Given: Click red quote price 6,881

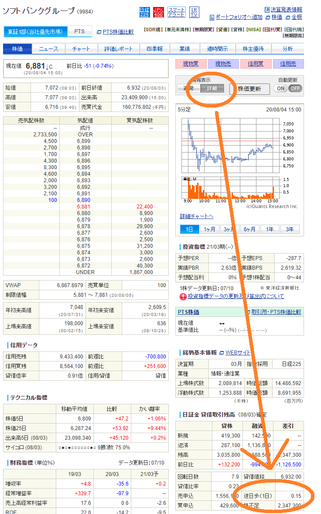Looking at the screenshot, I should click(x=83, y=207).
